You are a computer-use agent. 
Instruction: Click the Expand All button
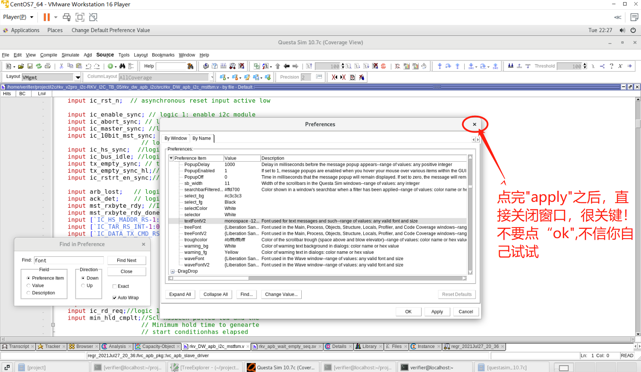coord(180,294)
